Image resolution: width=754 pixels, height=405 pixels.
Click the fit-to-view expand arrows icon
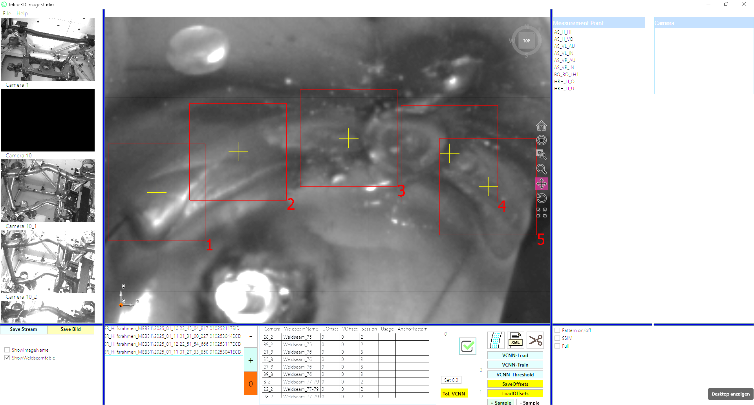click(542, 213)
